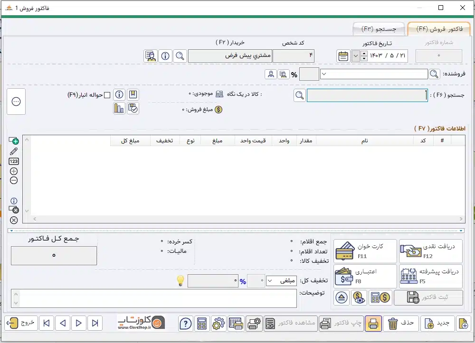Viewport: 475px width, 343px height.
Task: Show buyer info circle icon
Action: click(x=165, y=56)
